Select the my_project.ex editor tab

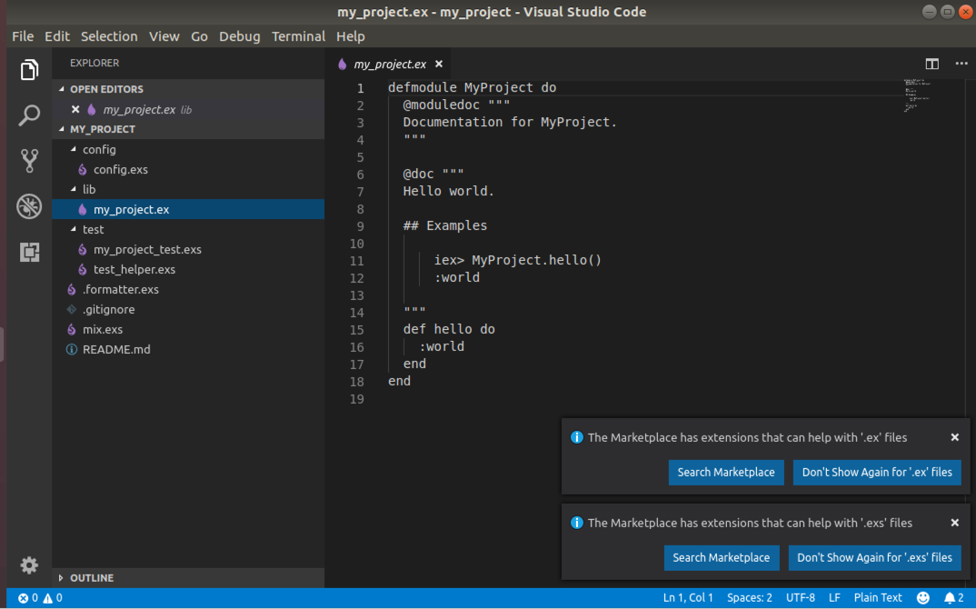coord(390,64)
